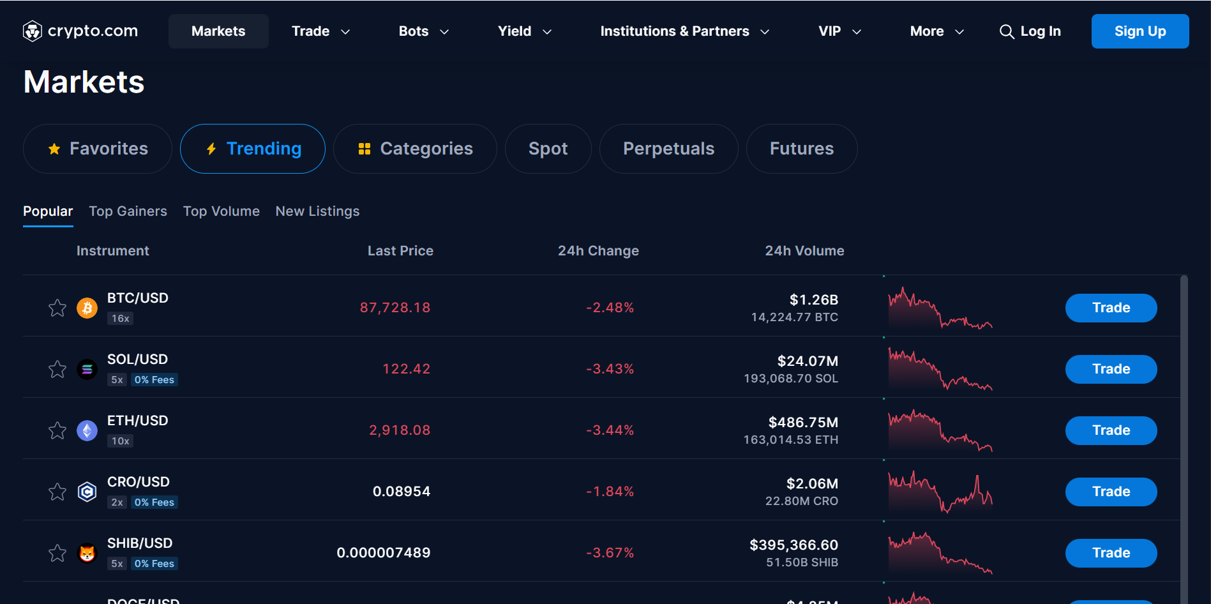Click the 87,728.18 BTC last price
Screen dimensions: 1211x604
[x=395, y=308]
